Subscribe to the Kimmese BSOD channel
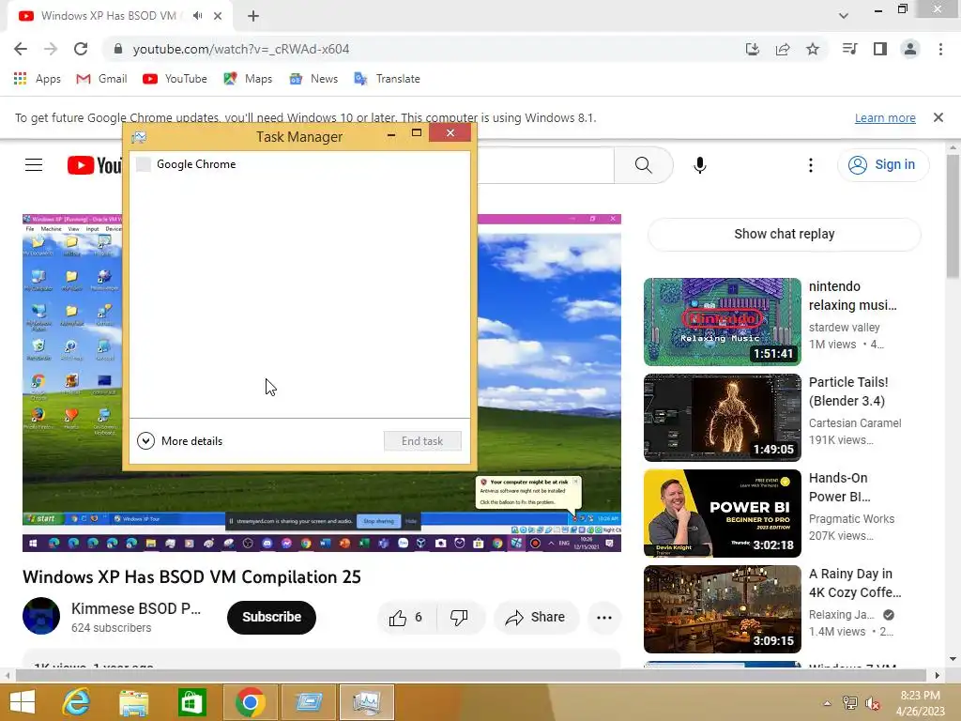This screenshot has height=721, width=961. pos(271,617)
